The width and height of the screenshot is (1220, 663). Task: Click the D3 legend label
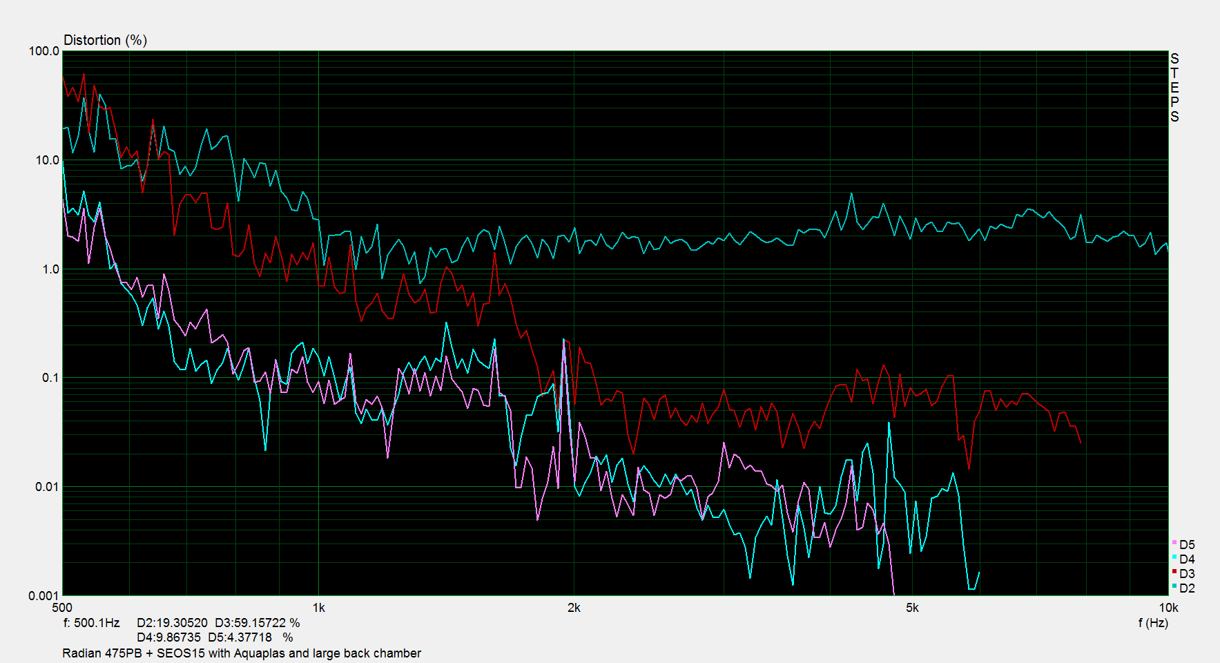coord(1187,574)
